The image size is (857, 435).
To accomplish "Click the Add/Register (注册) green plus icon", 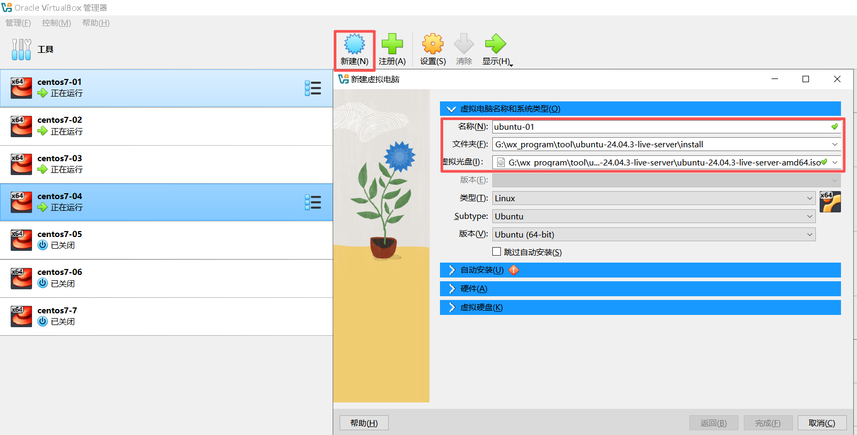I will (x=392, y=44).
